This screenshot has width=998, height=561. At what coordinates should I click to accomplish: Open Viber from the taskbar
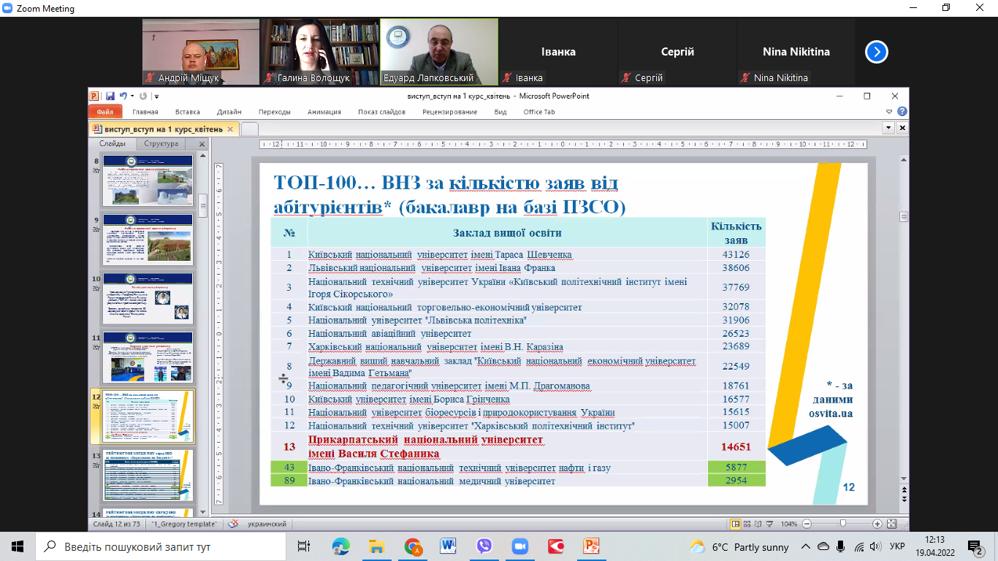484,546
